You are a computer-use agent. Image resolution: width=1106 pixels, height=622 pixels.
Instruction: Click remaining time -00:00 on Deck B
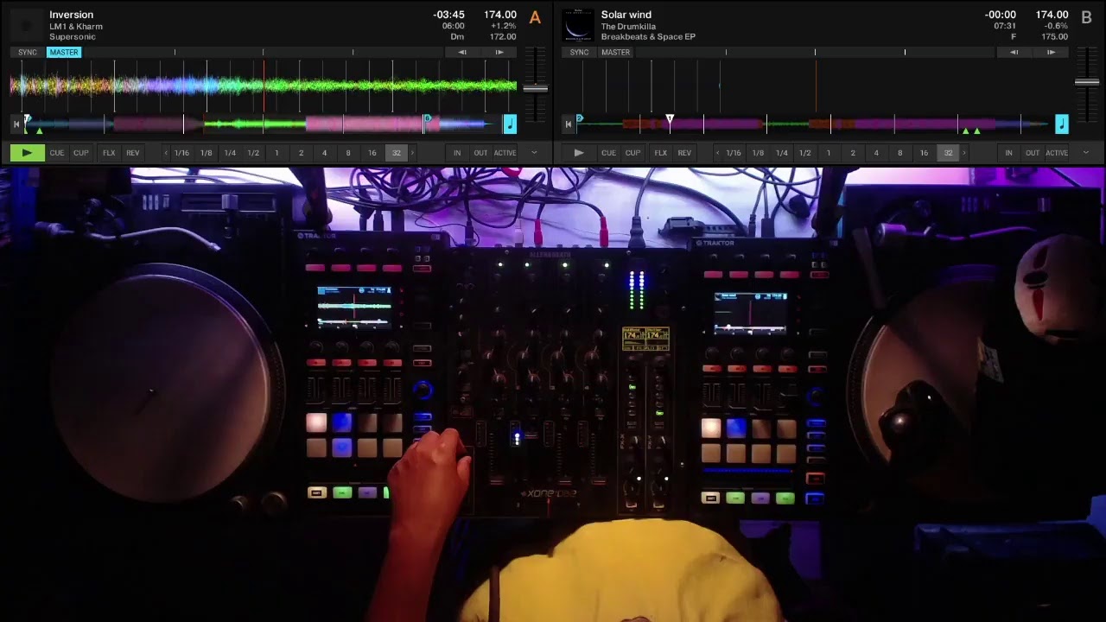[x=1001, y=15]
